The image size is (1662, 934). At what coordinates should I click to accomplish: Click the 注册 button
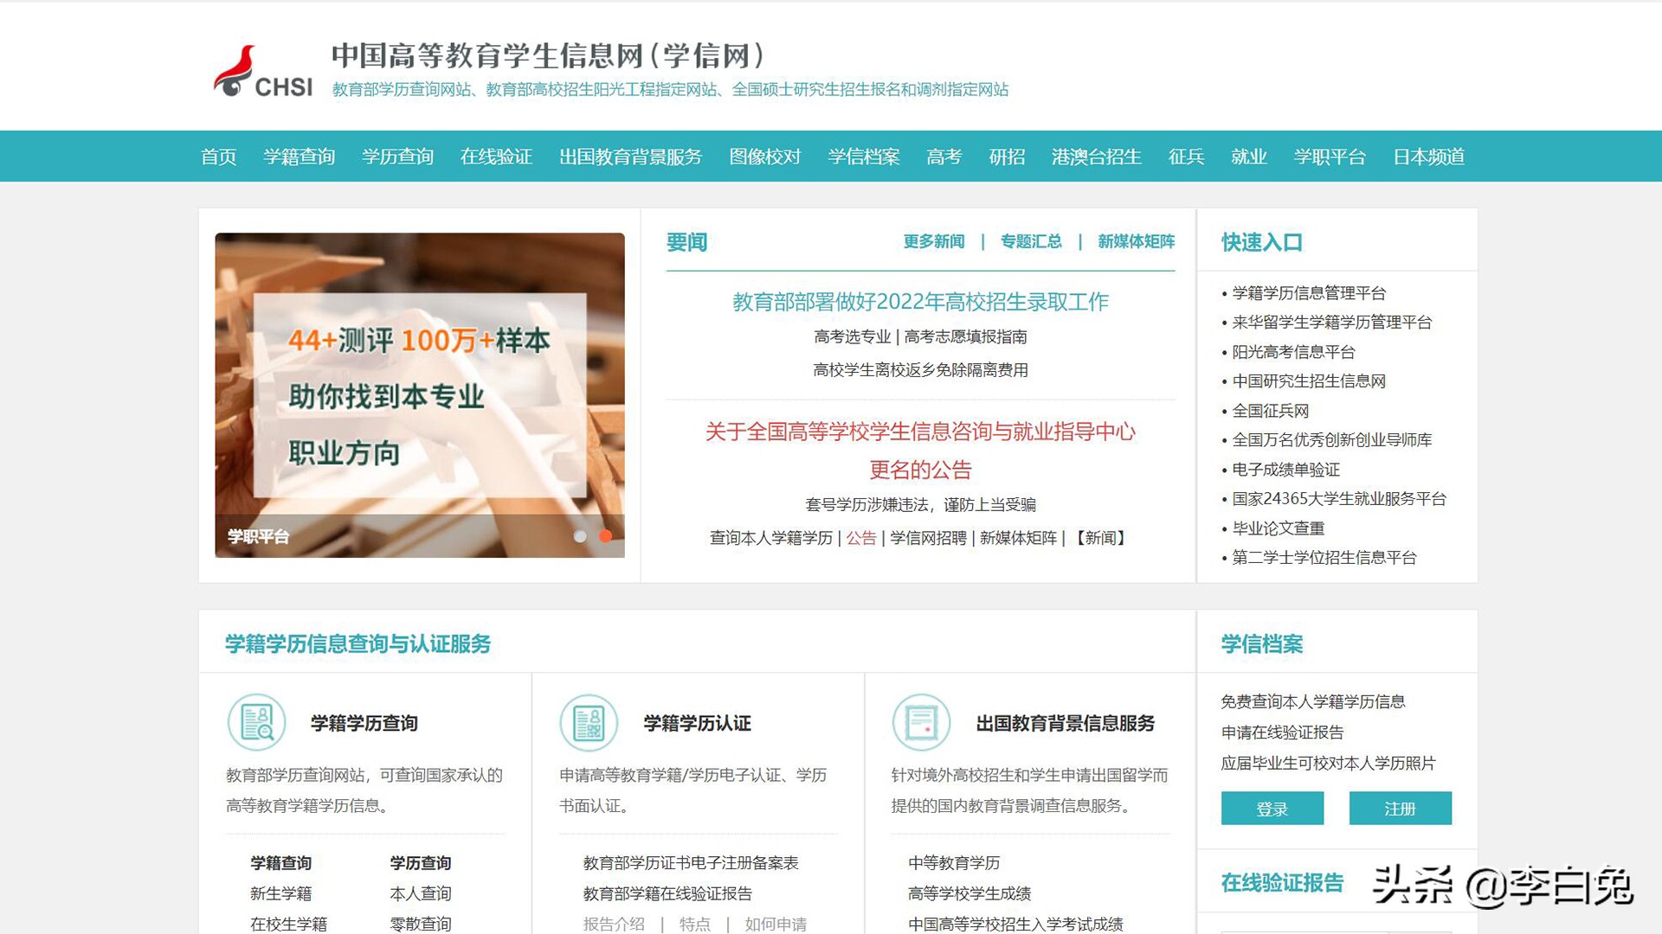1400,809
